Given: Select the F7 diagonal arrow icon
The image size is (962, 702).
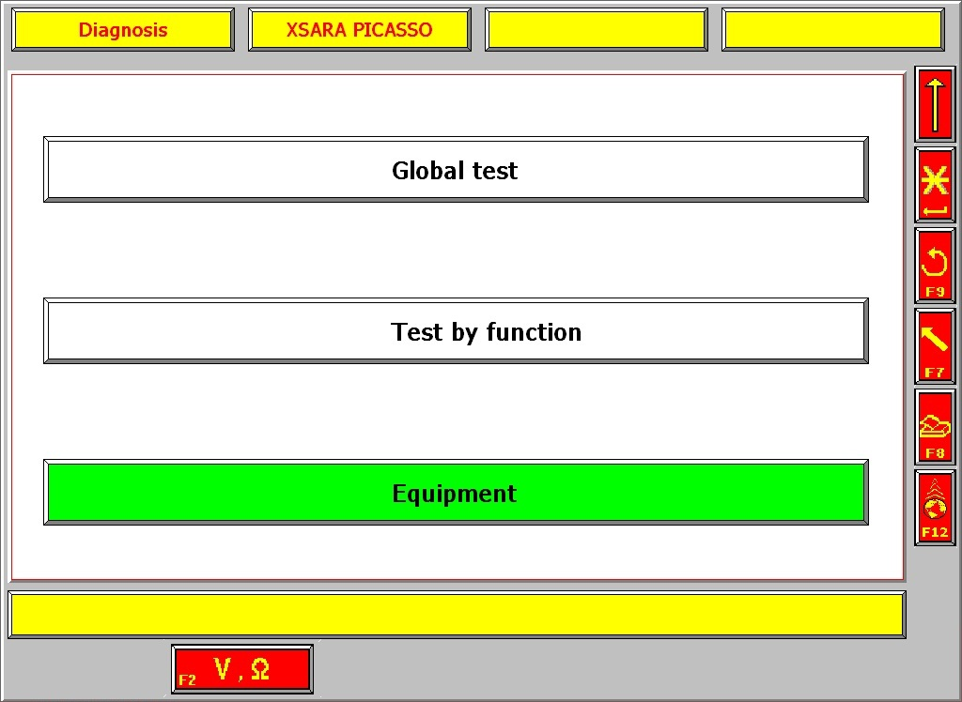Looking at the screenshot, I should point(935,346).
